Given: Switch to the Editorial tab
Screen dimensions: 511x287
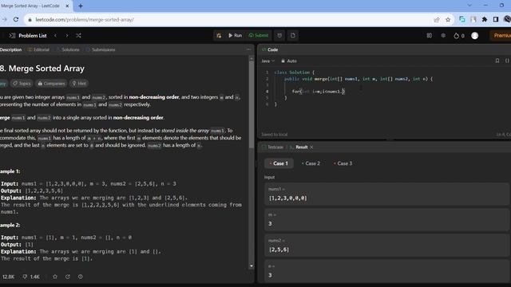Looking at the screenshot, I should pyautogui.click(x=39, y=49).
